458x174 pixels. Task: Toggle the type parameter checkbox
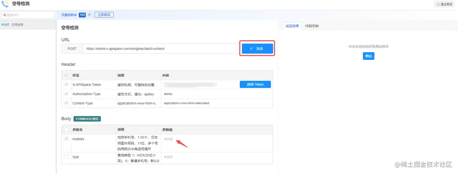66,157
